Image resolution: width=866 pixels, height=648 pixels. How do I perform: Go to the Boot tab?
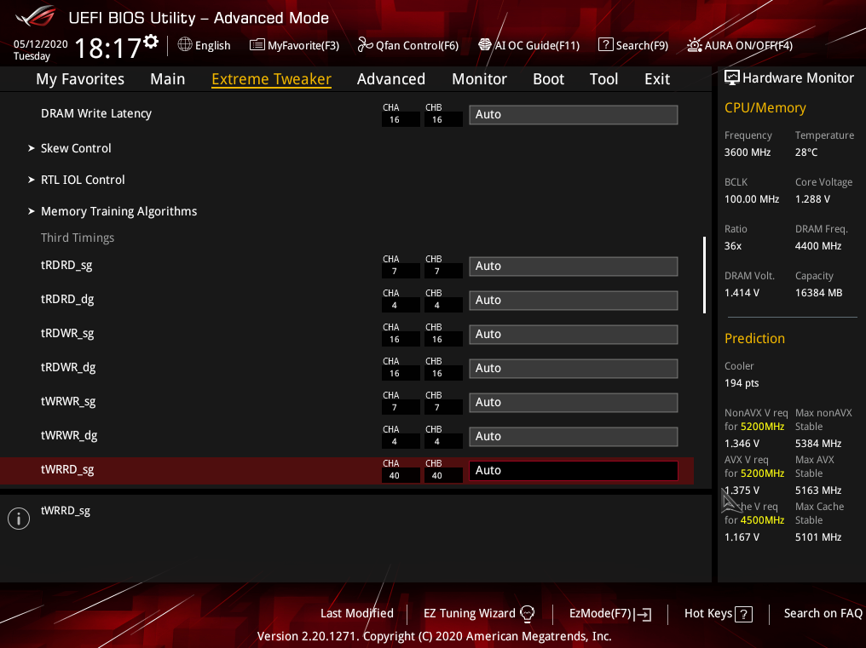548,79
